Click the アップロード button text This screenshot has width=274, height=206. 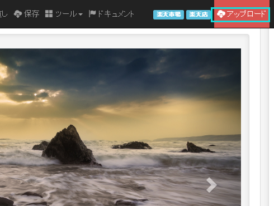point(246,14)
